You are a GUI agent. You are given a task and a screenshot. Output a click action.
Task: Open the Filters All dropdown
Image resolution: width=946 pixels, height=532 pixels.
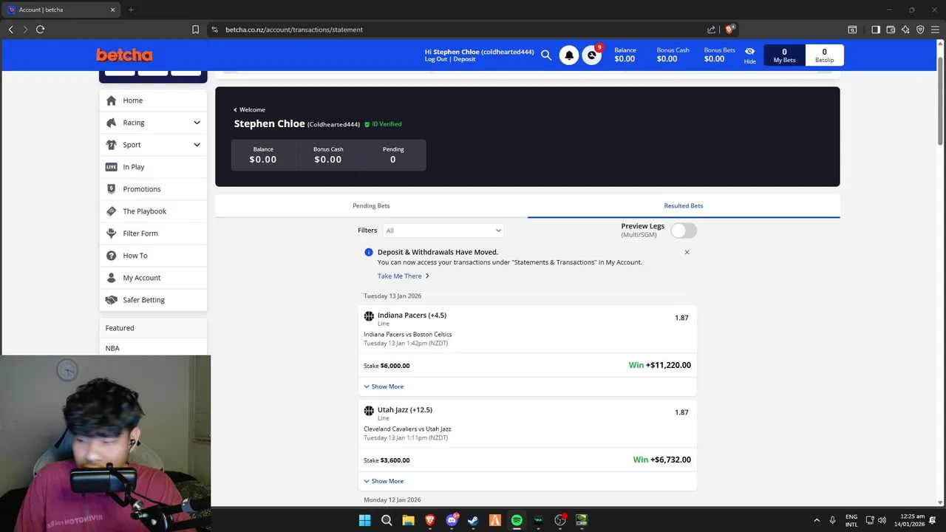pyautogui.click(x=443, y=231)
